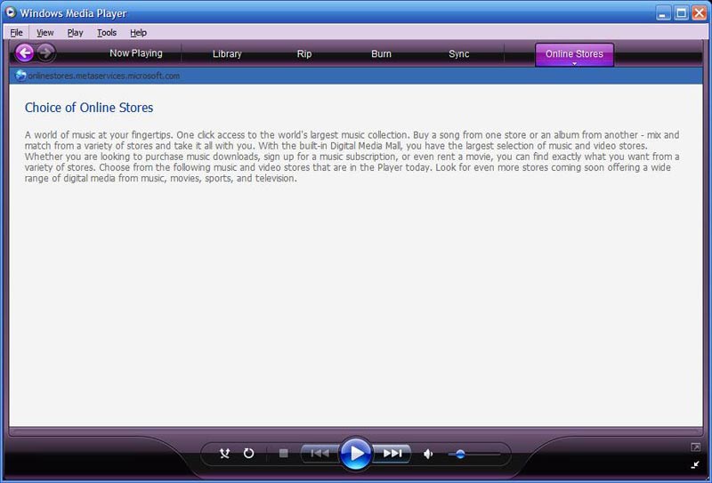The image size is (712, 483).
Task: Close the Windows Media Player window
Action: 699,12
